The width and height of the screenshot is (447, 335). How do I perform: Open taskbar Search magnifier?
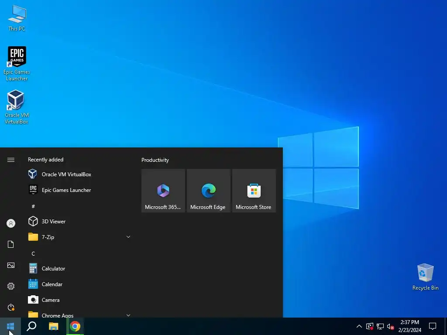coord(31,326)
